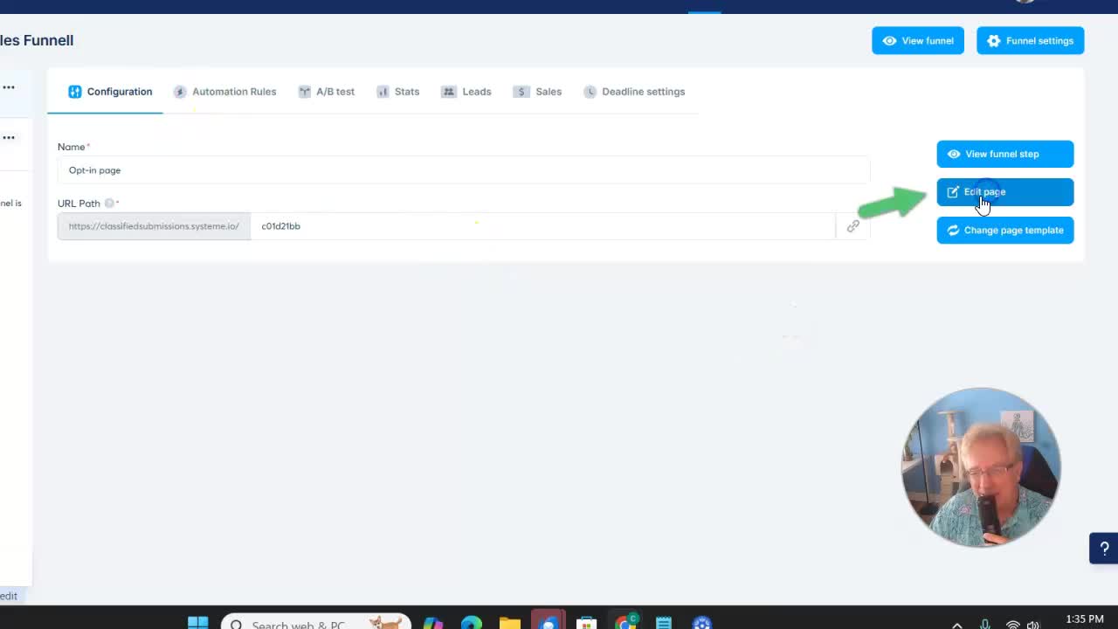Show hidden system tray icons
This screenshot has height=629, width=1118.
pyautogui.click(x=957, y=625)
